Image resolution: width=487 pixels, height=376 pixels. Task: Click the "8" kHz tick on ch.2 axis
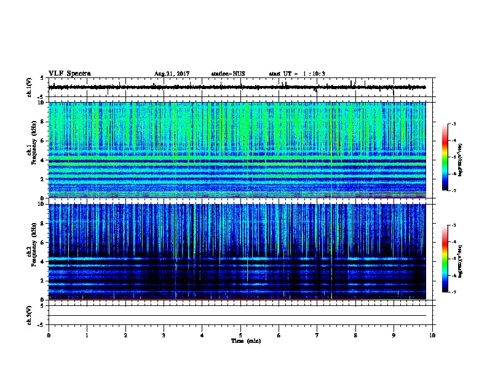43,224
